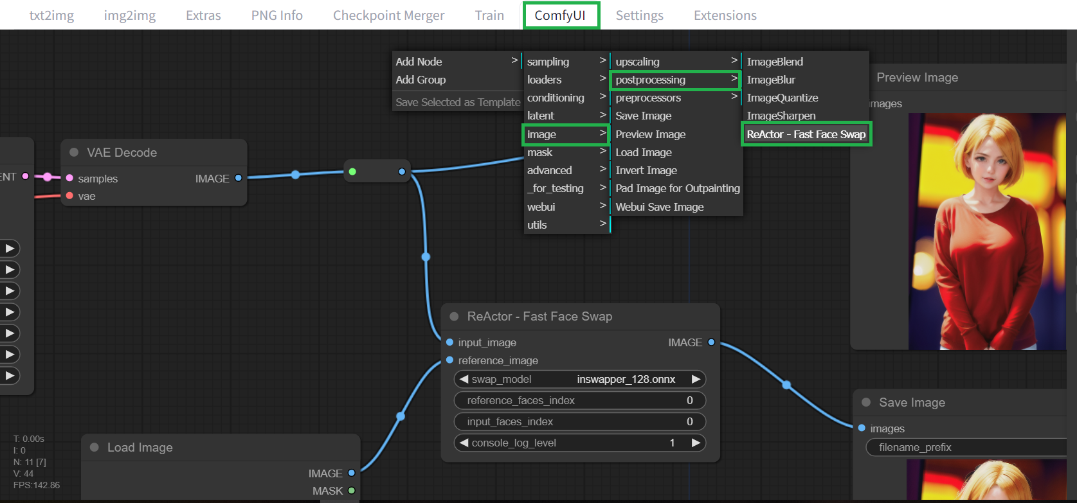Select next swap_model with right arrow
Screen dimensions: 1077x503
point(696,379)
